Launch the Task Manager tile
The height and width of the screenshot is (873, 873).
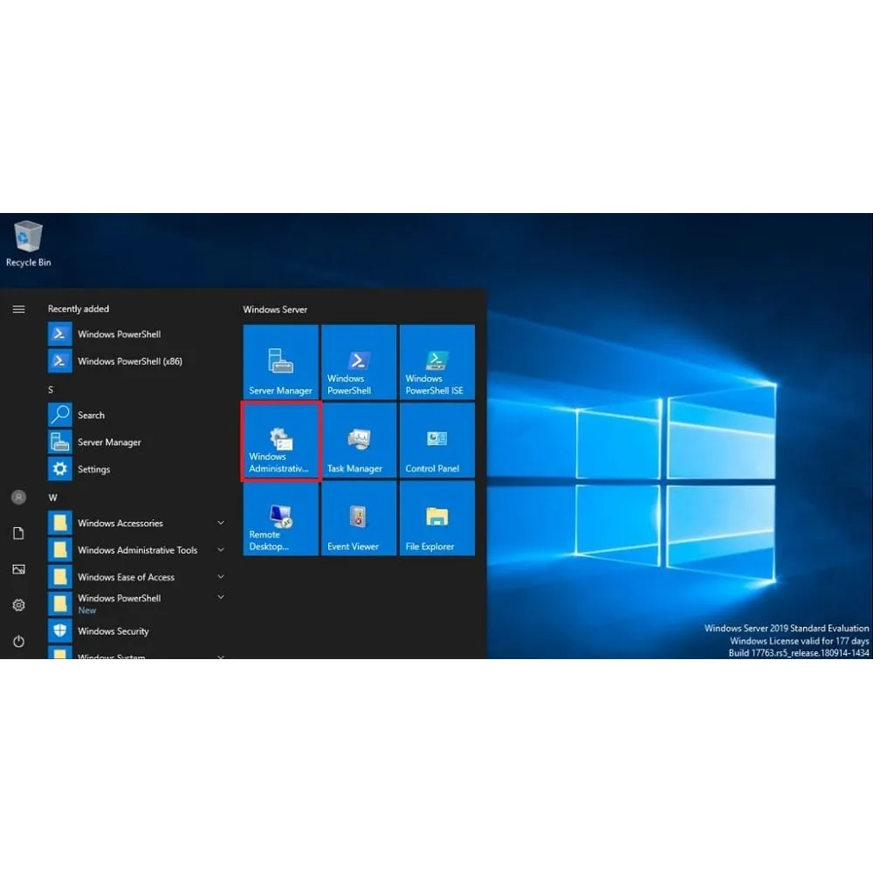(x=359, y=440)
